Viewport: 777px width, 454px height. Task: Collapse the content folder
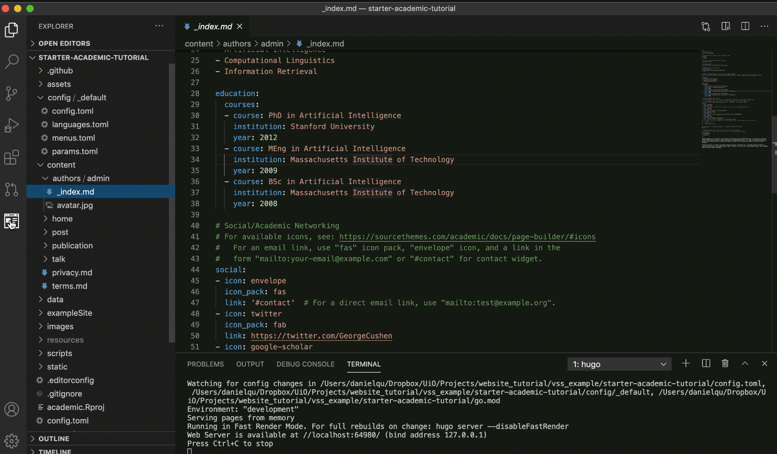61,165
